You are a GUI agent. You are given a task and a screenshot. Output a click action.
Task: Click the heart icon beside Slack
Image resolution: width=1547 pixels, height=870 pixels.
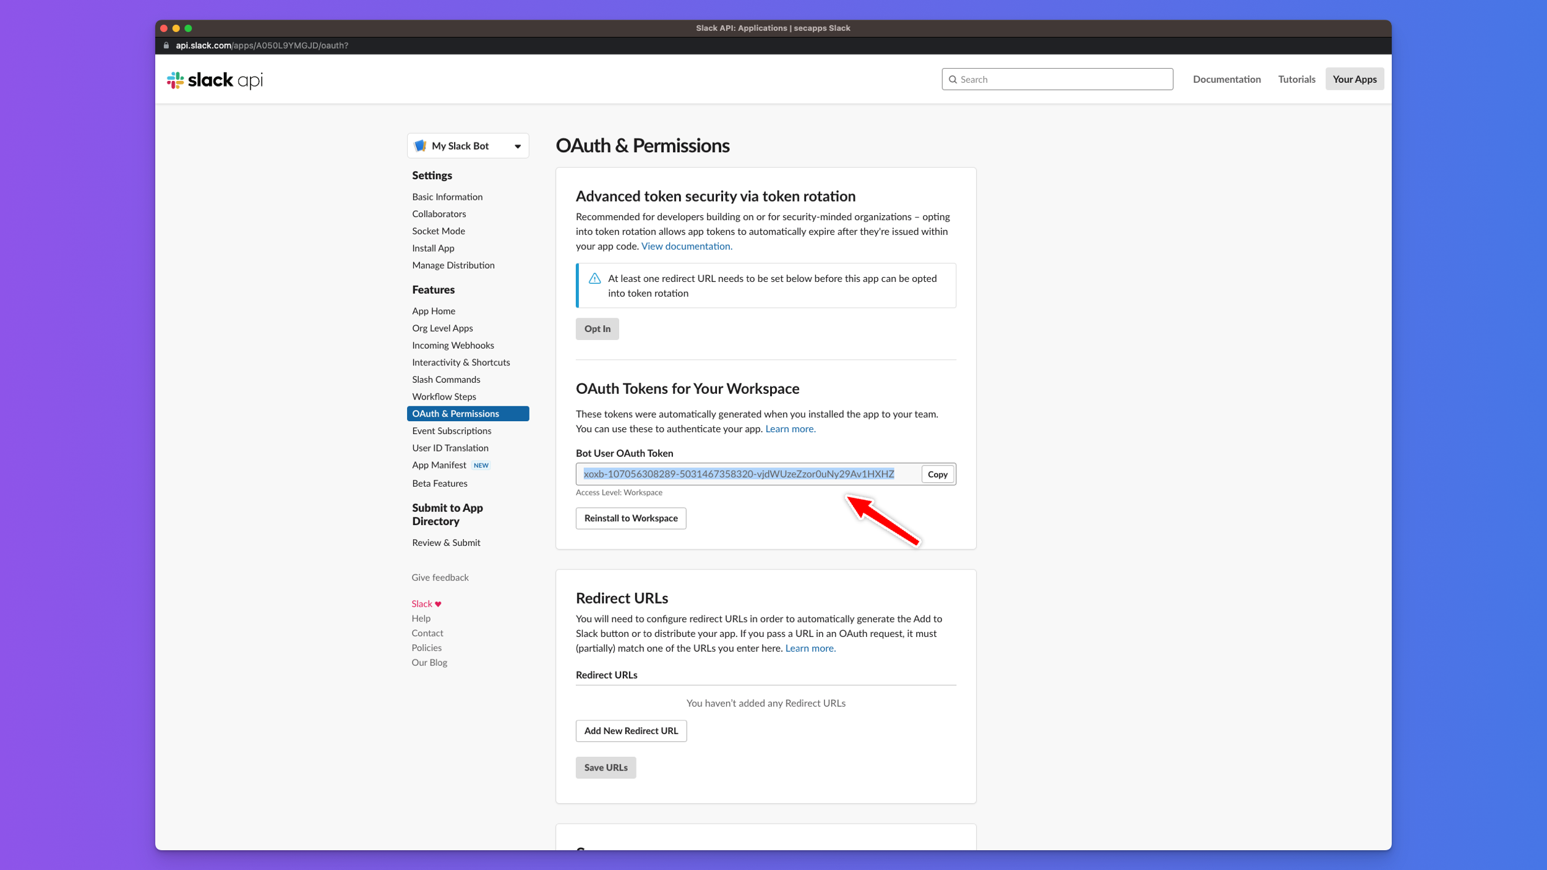[x=438, y=604]
